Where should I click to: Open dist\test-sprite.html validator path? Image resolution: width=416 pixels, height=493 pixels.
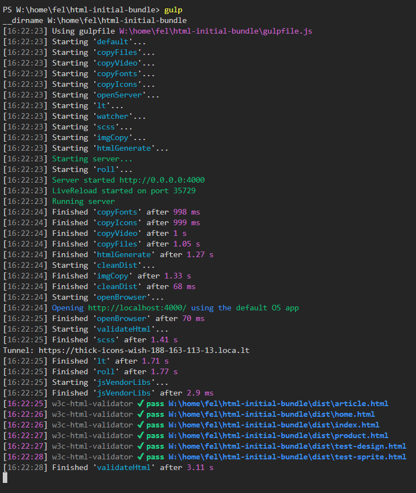287,457
